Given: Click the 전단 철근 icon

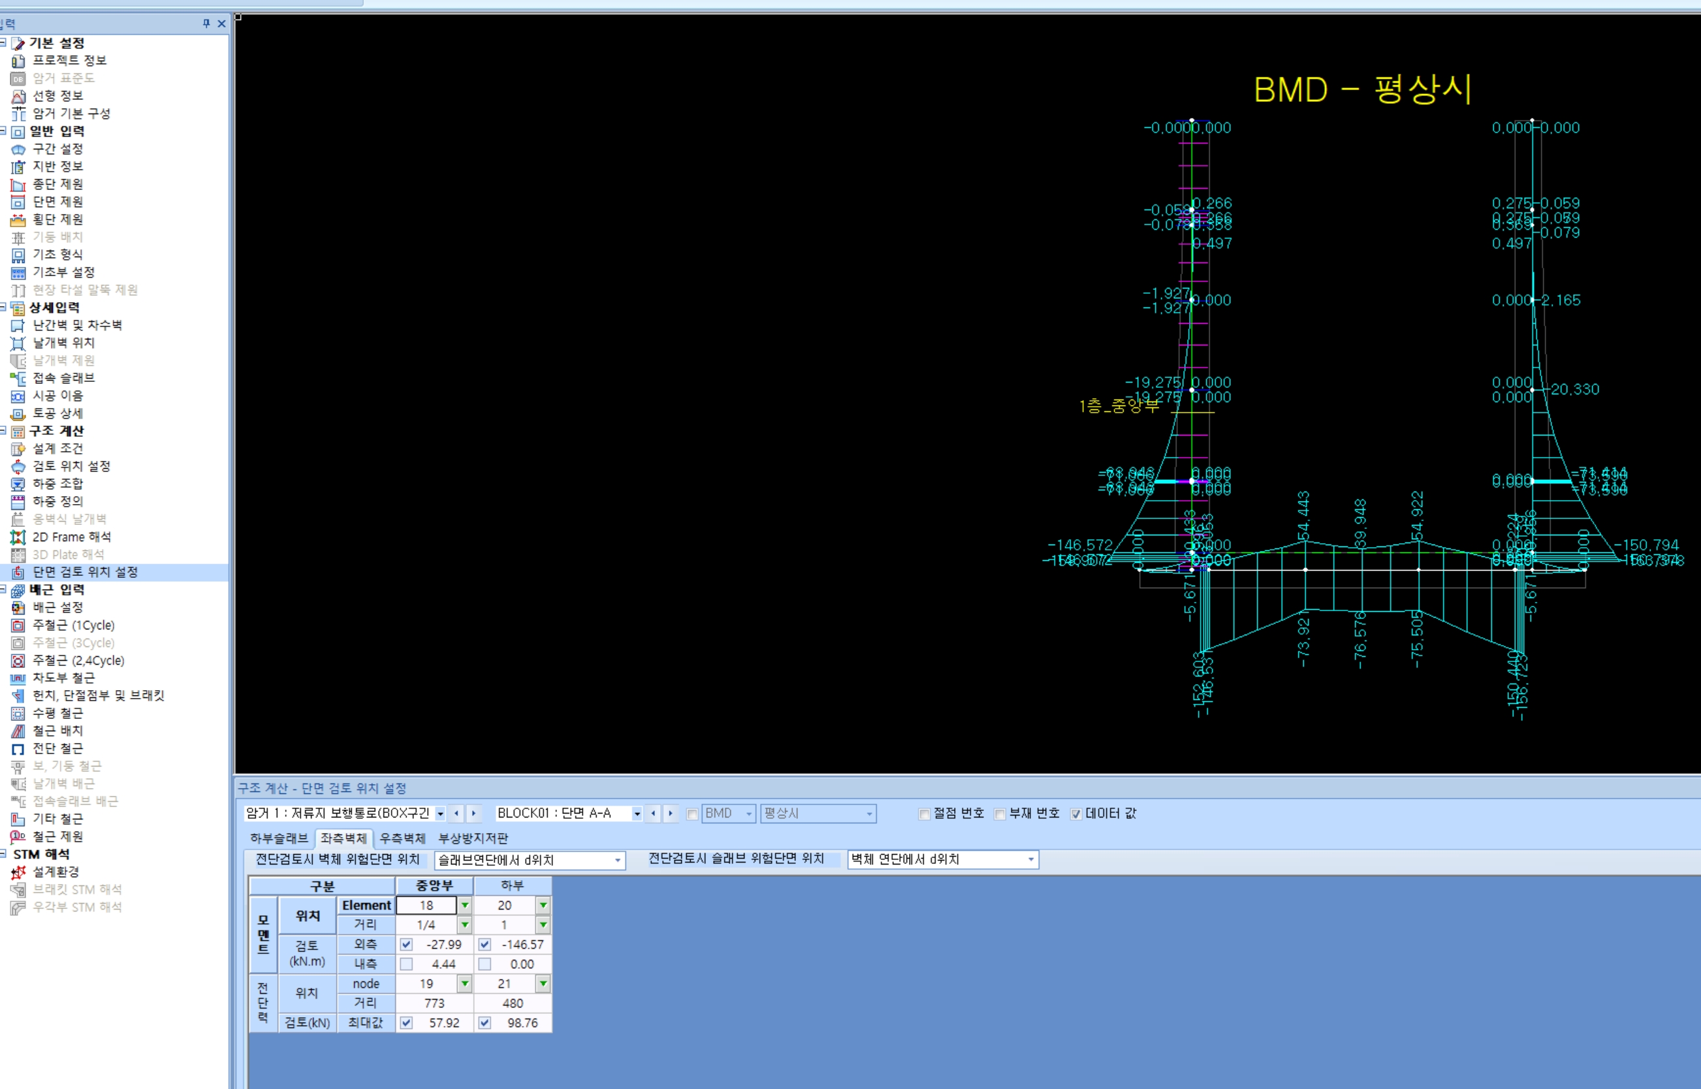Looking at the screenshot, I should pyautogui.click(x=18, y=749).
